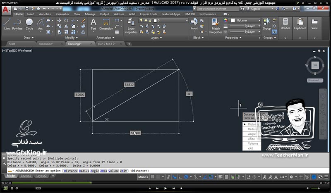Select the Circle tool
Viewport: 331px width, 193px height.
(x=29, y=24)
